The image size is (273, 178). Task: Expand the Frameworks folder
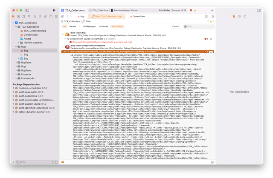tap(16, 78)
